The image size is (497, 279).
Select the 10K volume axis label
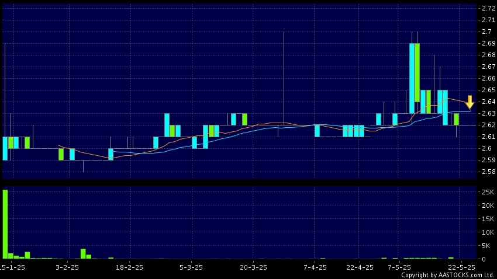coord(488,232)
